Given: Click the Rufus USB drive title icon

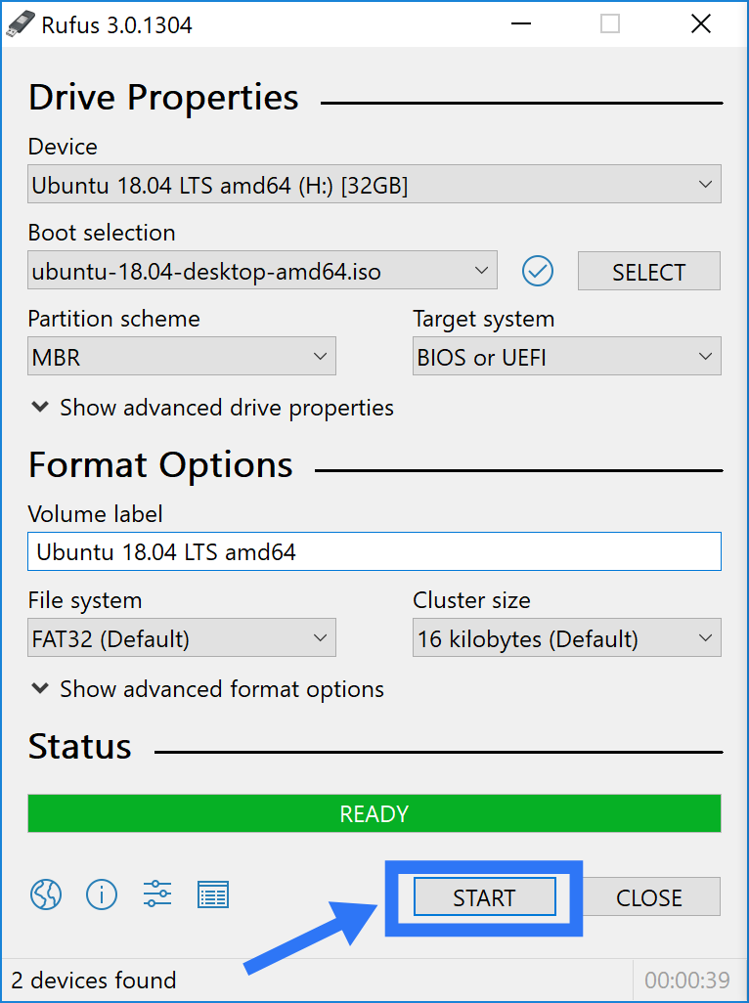Looking at the screenshot, I should tap(20, 24).
